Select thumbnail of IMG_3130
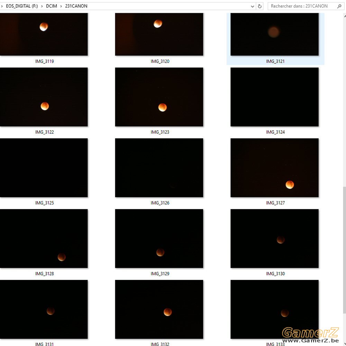This screenshot has height=346, width=346. coord(274,239)
